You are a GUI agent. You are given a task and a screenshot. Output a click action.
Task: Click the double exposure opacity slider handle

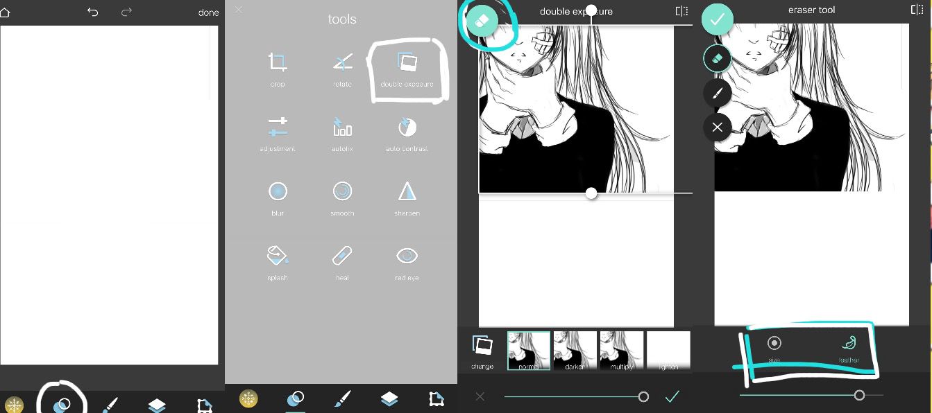pos(643,396)
